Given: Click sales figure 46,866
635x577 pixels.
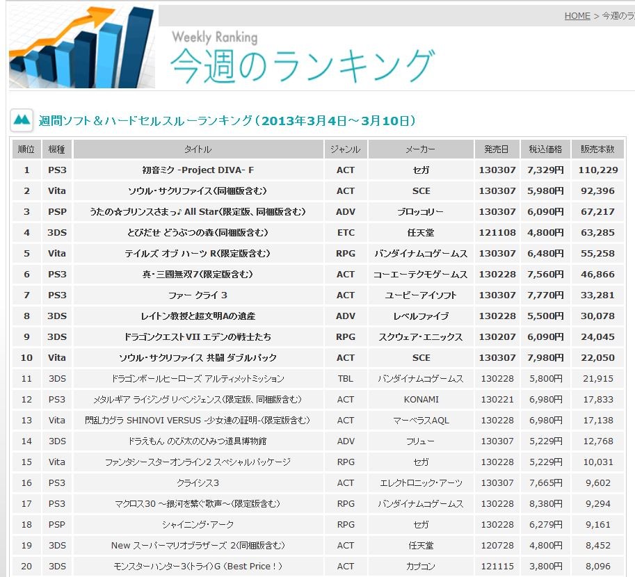Looking at the screenshot, I should [x=597, y=274].
